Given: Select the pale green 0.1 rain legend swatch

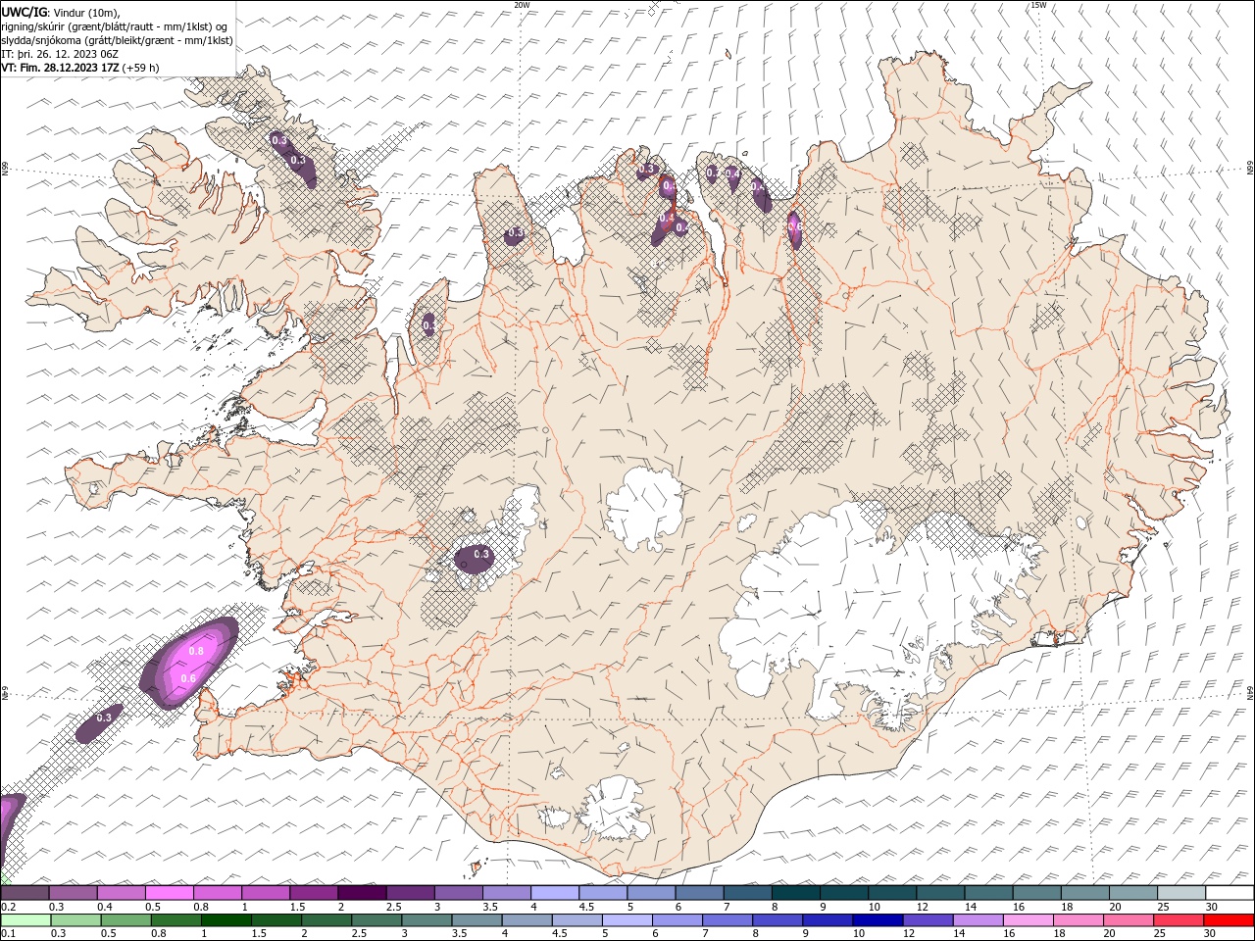Looking at the screenshot, I should click(25, 920).
